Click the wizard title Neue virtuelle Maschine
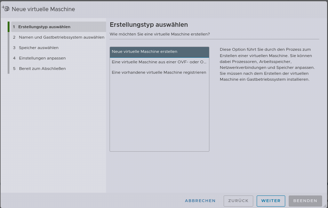Screen dimensions: 328x208 tap(44, 9)
